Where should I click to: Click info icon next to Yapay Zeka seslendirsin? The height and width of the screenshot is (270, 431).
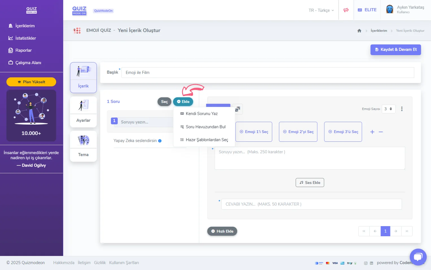[x=160, y=141]
